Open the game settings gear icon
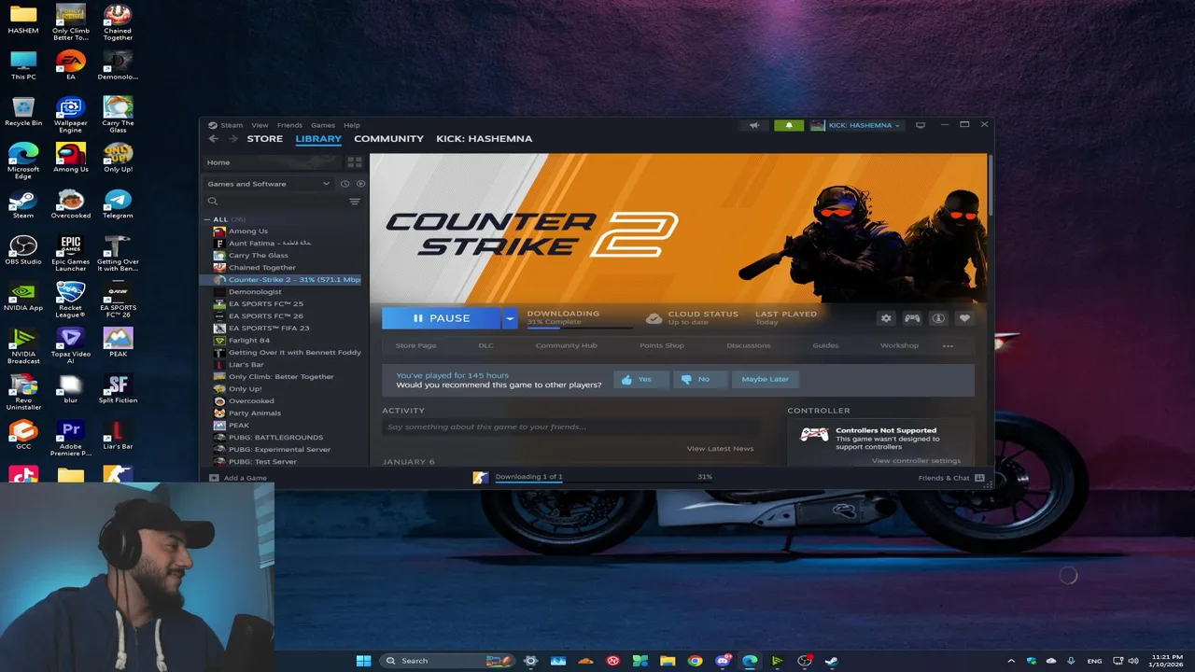The image size is (1195, 672). click(886, 318)
